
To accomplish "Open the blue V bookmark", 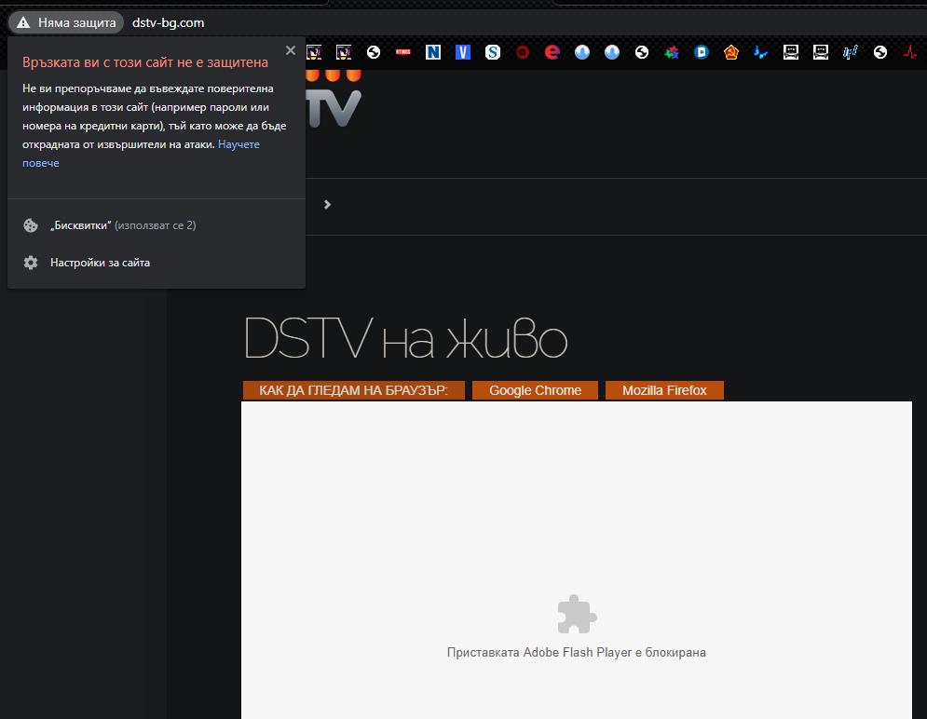I will [463, 52].
